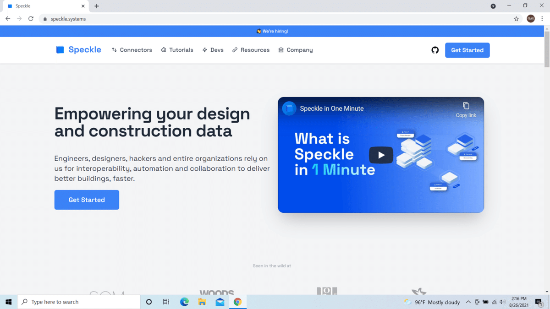Click the Type here to search box

click(x=79, y=302)
